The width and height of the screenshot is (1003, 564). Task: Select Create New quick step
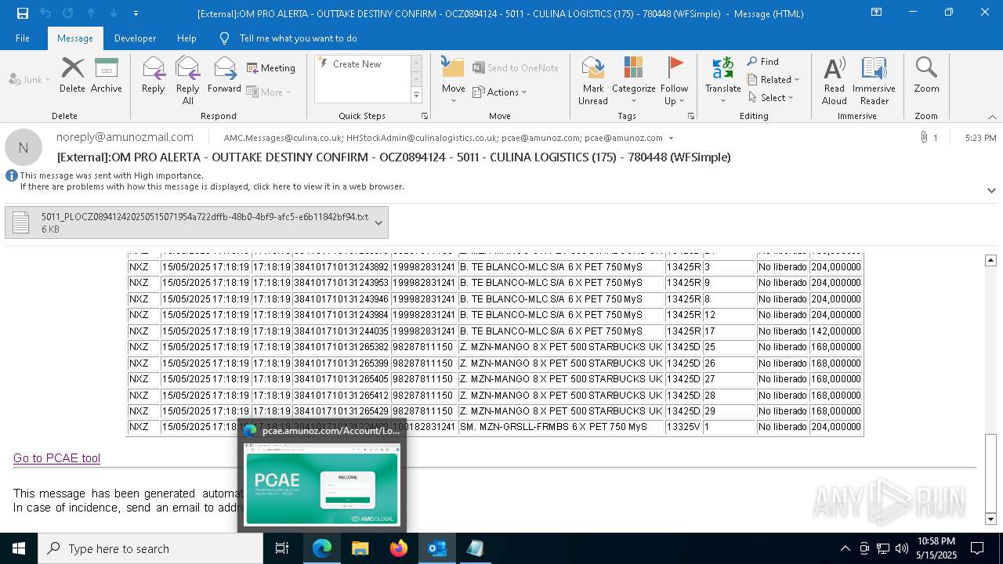coord(357,64)
